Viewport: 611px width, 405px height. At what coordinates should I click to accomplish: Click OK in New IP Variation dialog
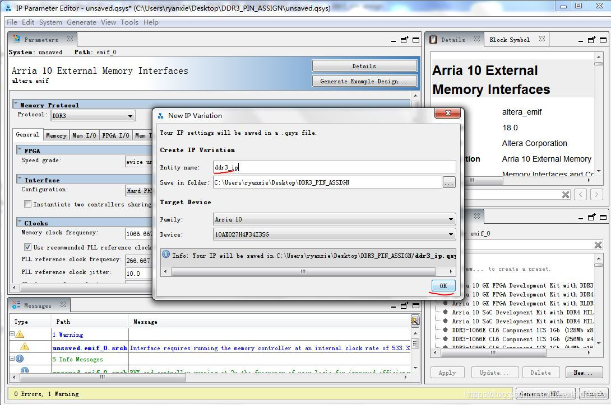[443, 285]
